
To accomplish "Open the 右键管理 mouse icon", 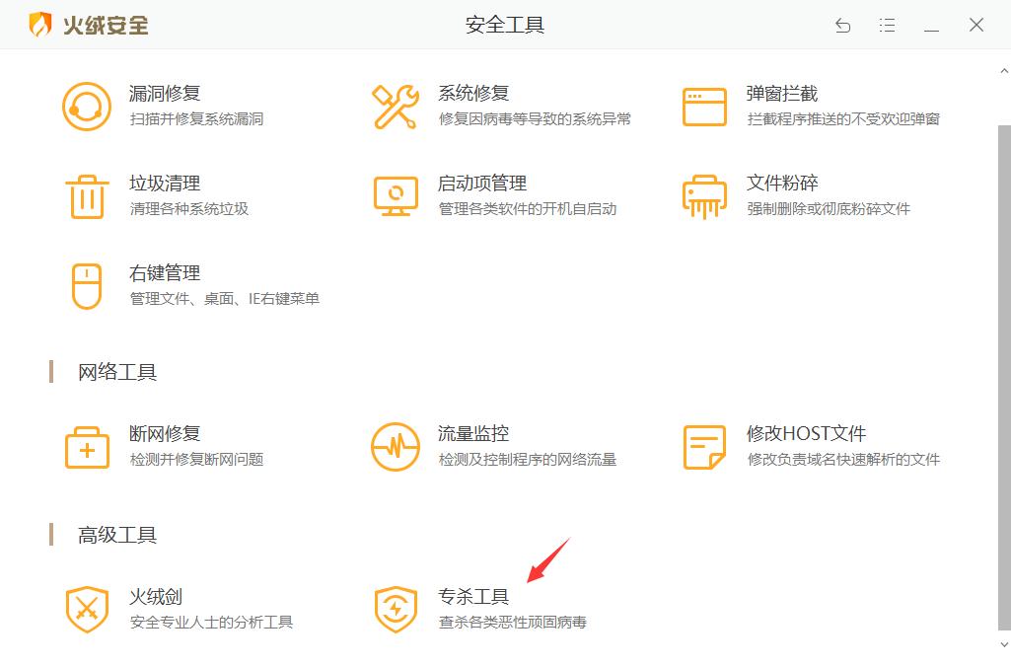I will pos(87,286).
